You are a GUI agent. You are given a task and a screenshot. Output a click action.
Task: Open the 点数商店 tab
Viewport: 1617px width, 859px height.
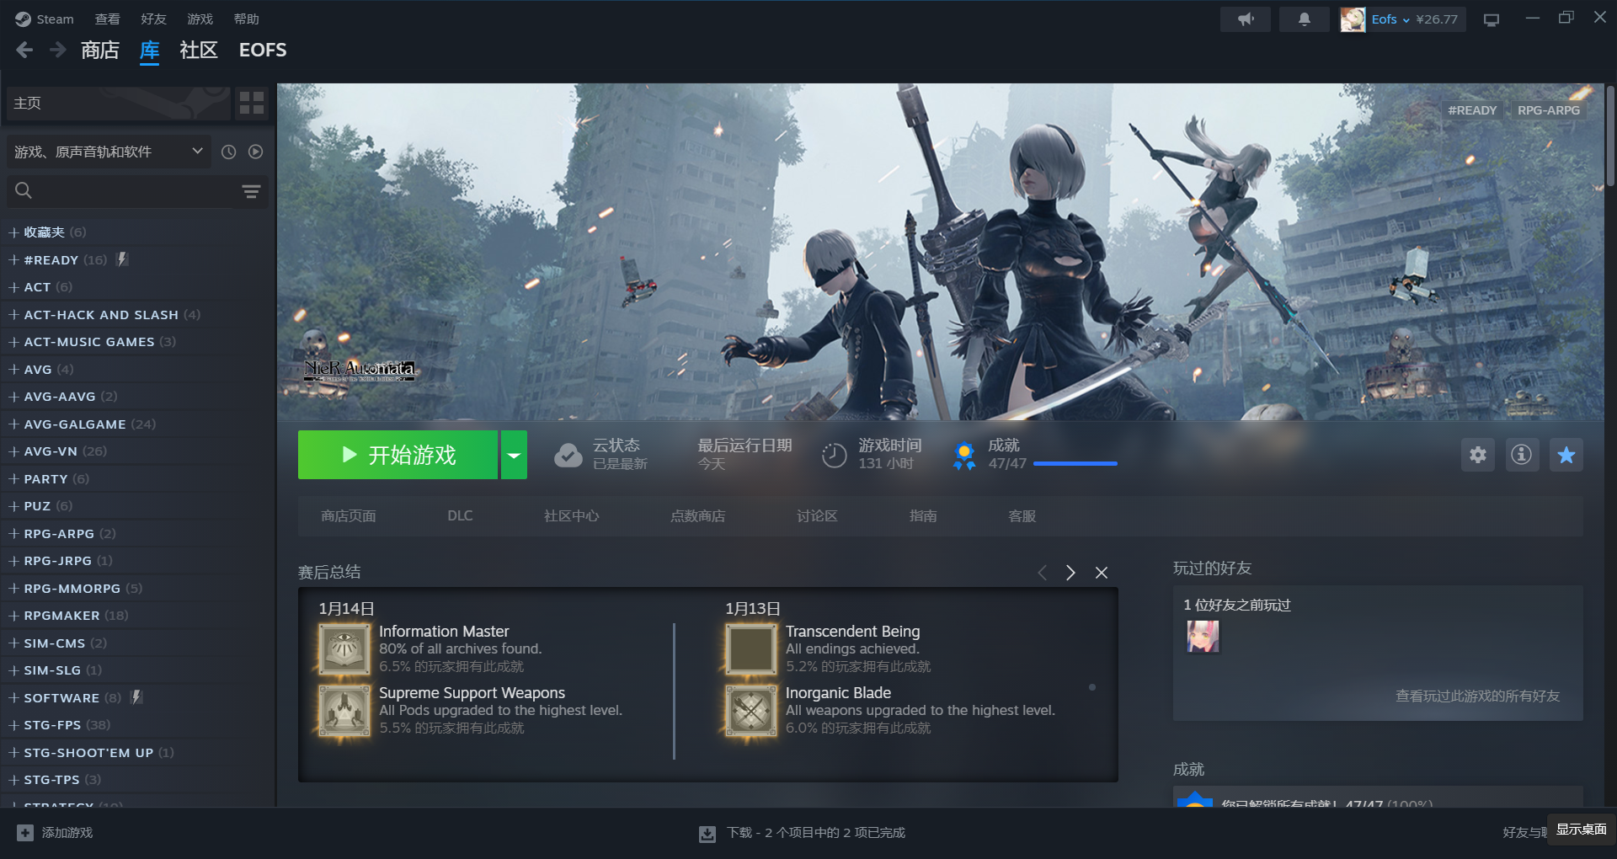coord(697,515)
